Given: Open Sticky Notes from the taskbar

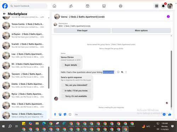Looking at the screenshot, I should click(24, 123).
